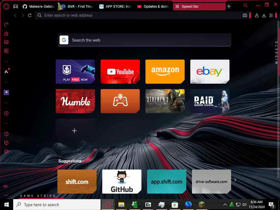This screenshot has width=280, height=210.
Task: Open the Opera GX main menu logo
Action: [x=6, y=7]
